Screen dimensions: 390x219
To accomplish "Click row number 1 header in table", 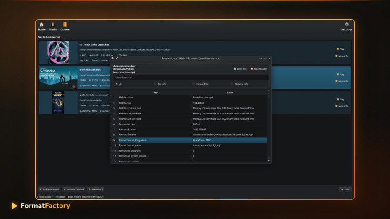I will click(x=114, y=97).
